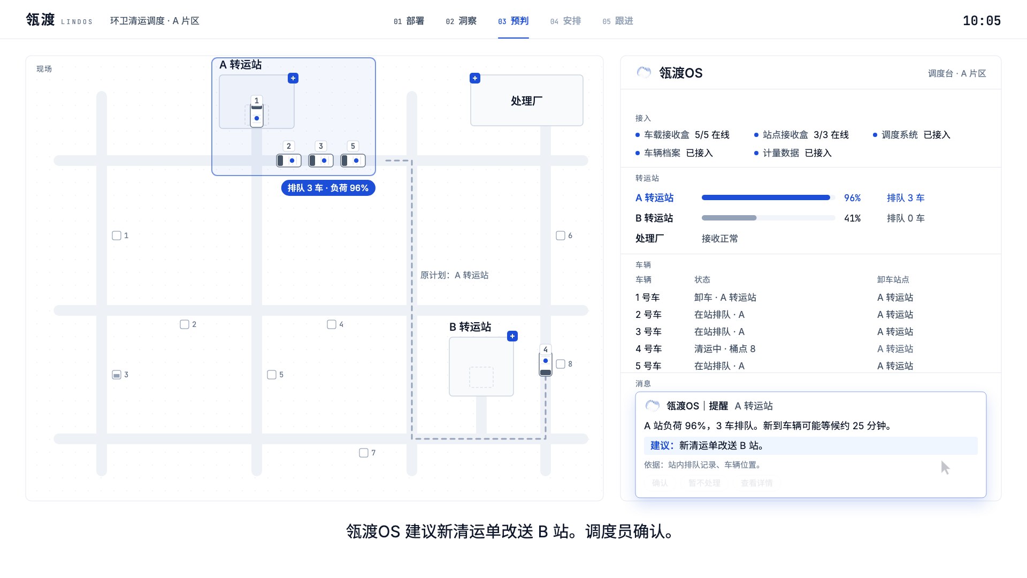Click the B 转运站 排队 0 车 text
The height and width of the screenshot is (578, 1027).
point(906,218)
